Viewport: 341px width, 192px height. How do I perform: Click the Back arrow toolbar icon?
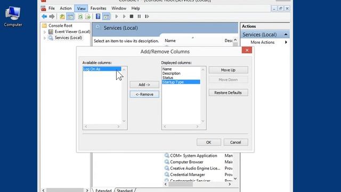[44, 17]
